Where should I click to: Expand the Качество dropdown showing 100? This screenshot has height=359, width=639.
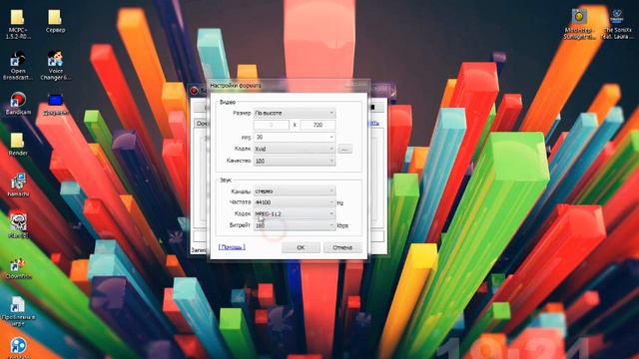295,161
